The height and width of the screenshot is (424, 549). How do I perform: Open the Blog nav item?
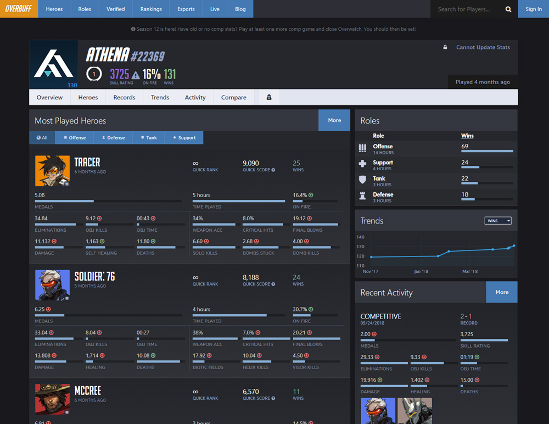click(x=240, y=9)
